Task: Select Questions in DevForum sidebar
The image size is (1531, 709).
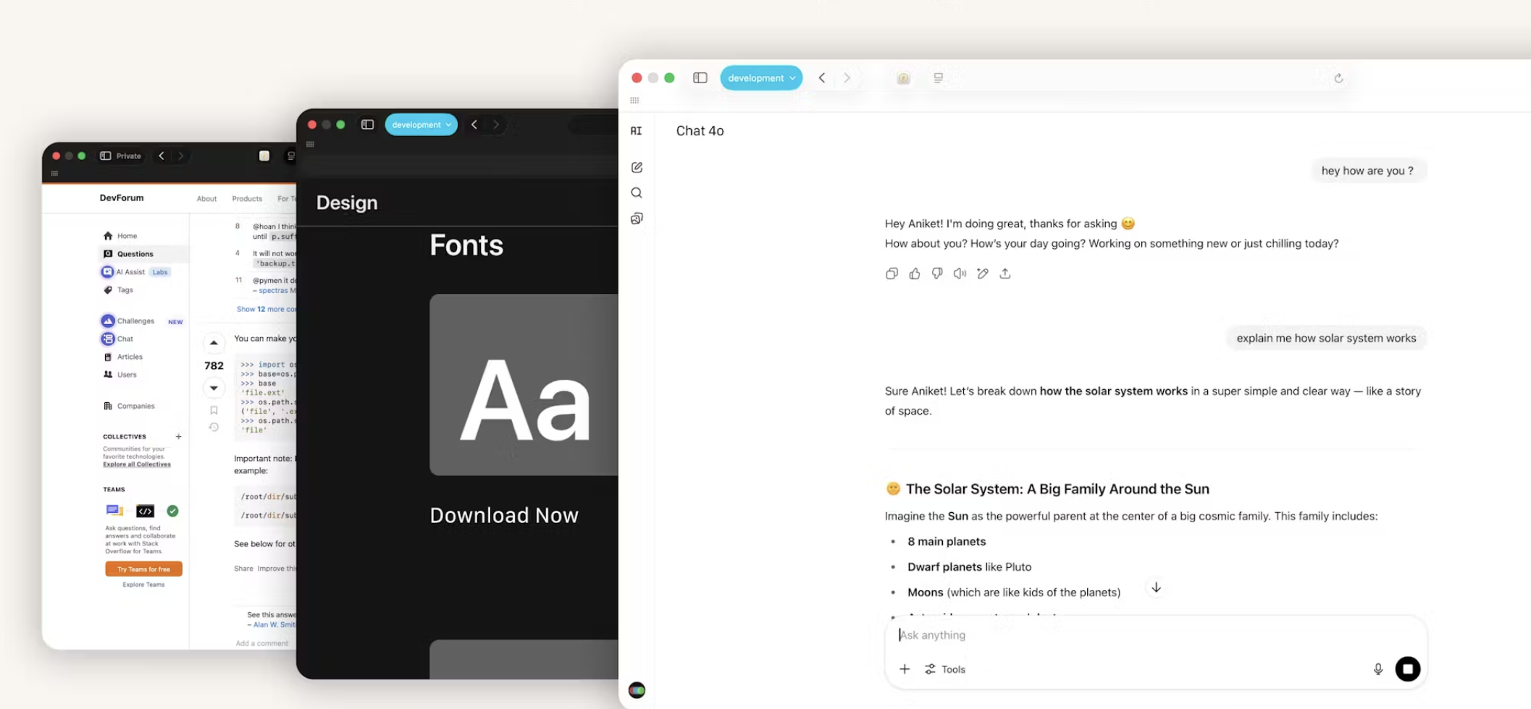Action: 143,254
